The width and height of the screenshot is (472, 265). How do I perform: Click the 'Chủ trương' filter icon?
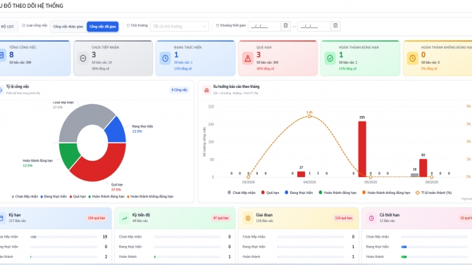pos(128,25)
